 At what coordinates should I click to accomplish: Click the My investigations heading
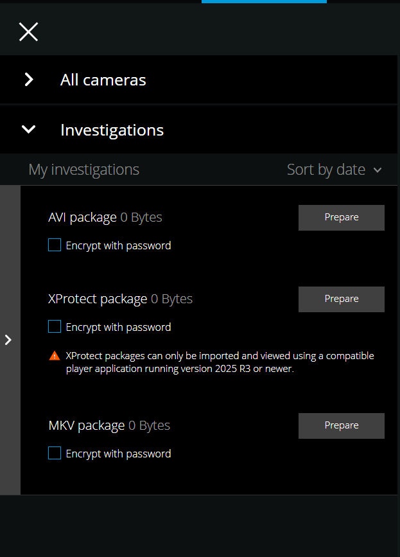click(x=83, y=170)
